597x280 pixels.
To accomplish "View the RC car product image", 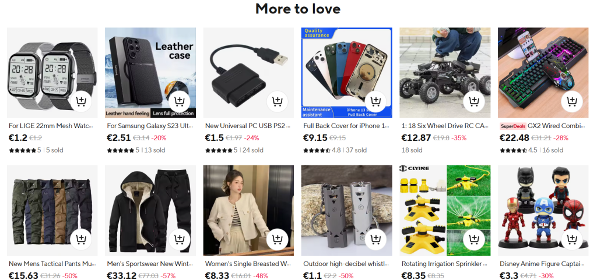I will [445, 73].
